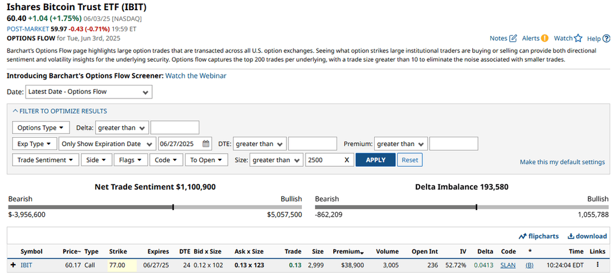Viewport: 615px width, 275px height.
Task: Open the Trade Sentiment dropdown
Action: pos(45,160)
